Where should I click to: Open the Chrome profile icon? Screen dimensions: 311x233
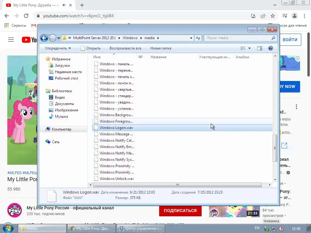(295, 16)
